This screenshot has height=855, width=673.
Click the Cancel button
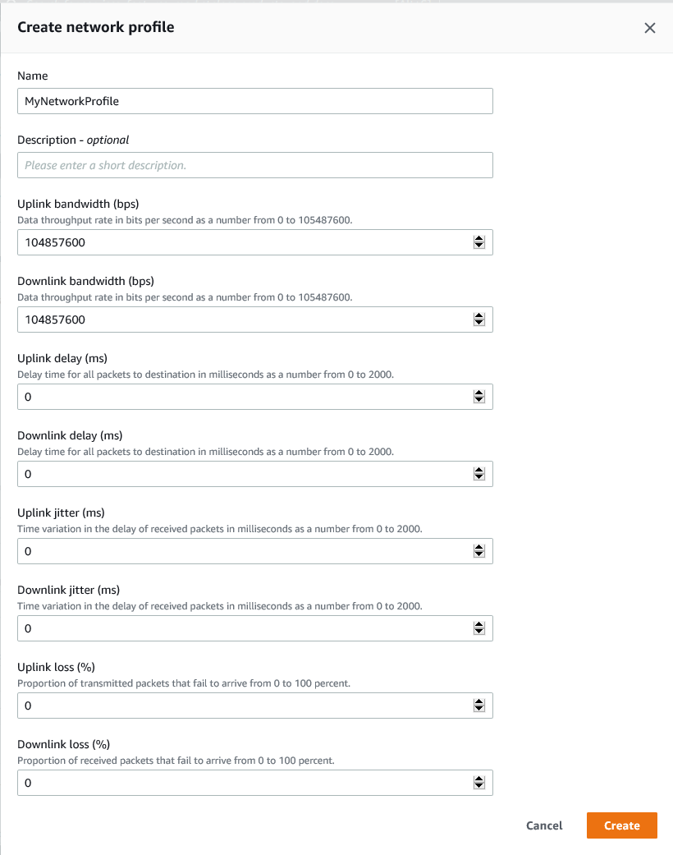tap(544, 825)
